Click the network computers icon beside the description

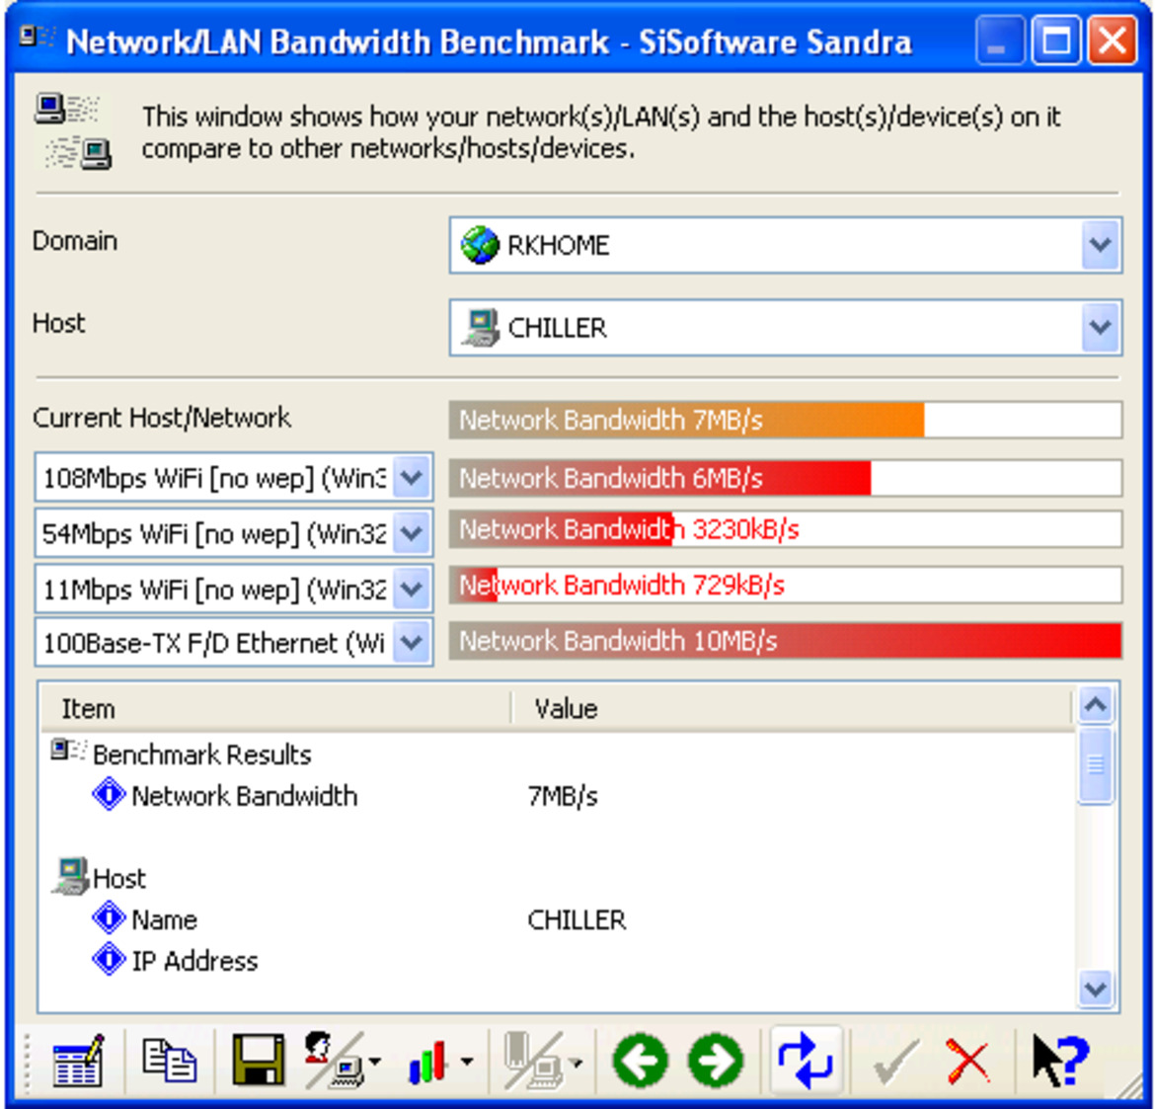click(73, 132)
